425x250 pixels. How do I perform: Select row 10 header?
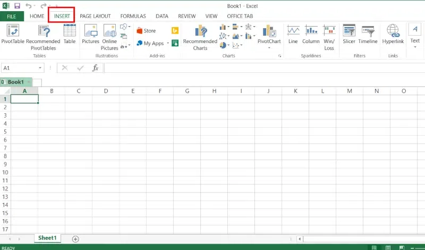pos(5,172)
